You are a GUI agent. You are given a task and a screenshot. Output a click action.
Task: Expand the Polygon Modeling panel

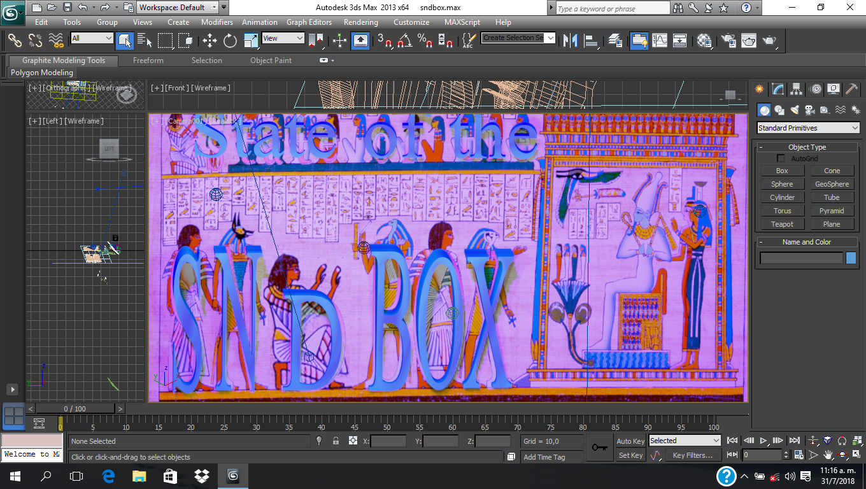tap(42, 73)
